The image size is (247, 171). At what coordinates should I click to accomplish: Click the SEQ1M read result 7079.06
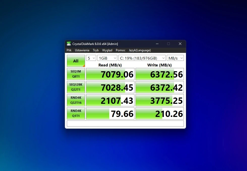tap(110, 74)
